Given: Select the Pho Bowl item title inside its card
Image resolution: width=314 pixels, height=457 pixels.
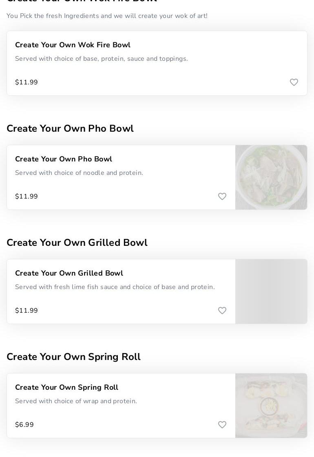Looking at the screenshot, I should pos(64,159).
